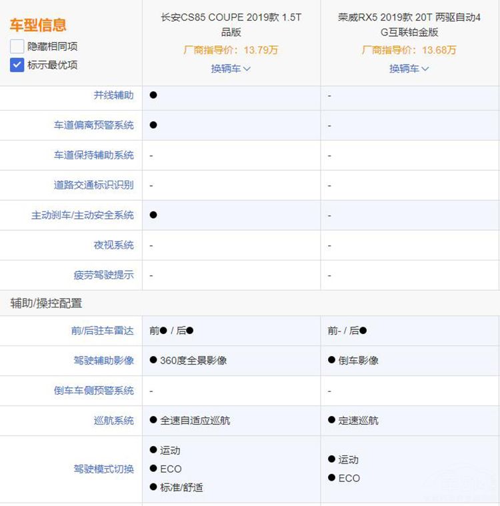Screen dimensions: 500x506
Task: Click the 前/后驻车雷达 label
Action: tap(102, 331)
